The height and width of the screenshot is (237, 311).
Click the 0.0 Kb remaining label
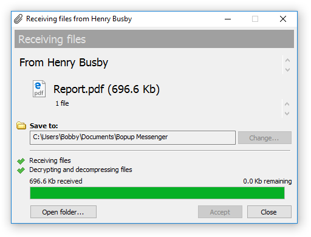[x=267, y=181]
